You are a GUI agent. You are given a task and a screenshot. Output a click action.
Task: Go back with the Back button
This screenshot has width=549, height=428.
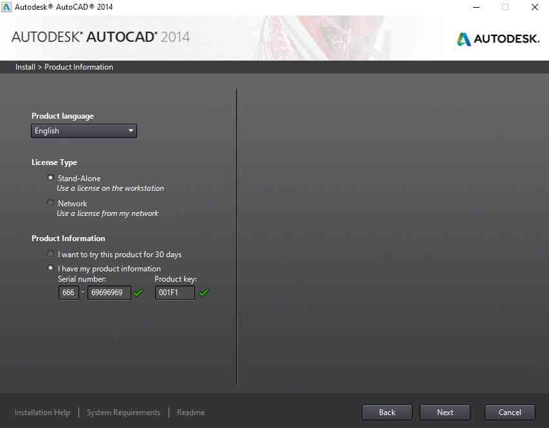tap(387, 413)
